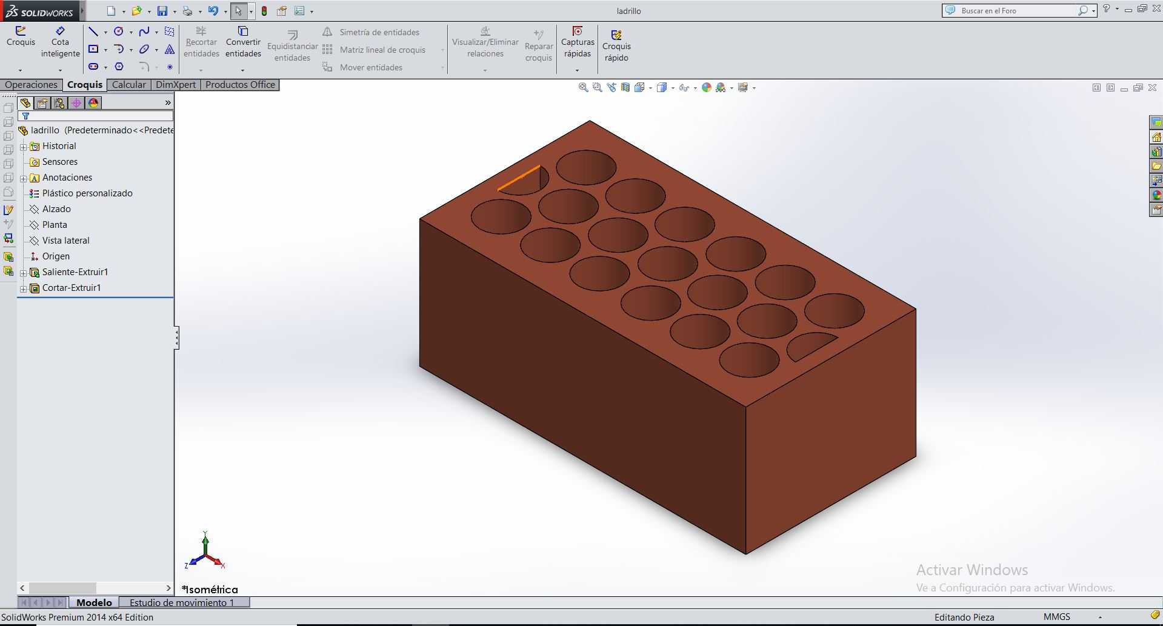The image size is (1163, 626).
Task: Select Vista lateral plane in tree
Action: click(65, 241)
